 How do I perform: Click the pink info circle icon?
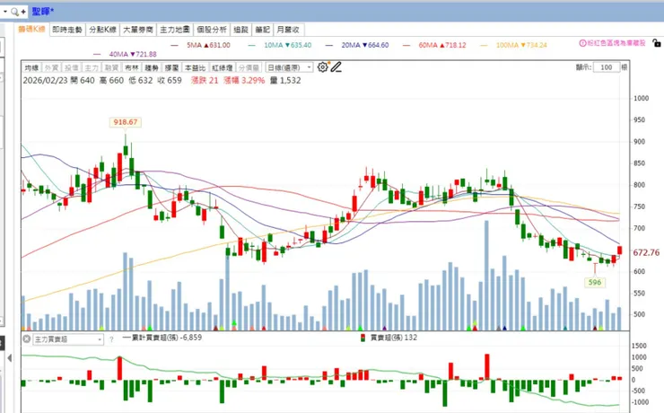(x=582, y=43)
